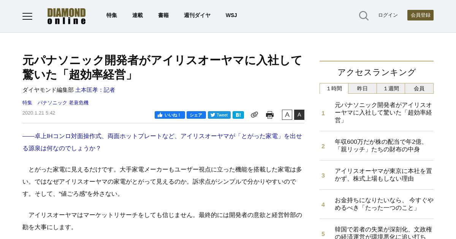Viewport: 456px width, 239px height.
Task: Click the date 2020.1.21 5:42
Action: 39,113
